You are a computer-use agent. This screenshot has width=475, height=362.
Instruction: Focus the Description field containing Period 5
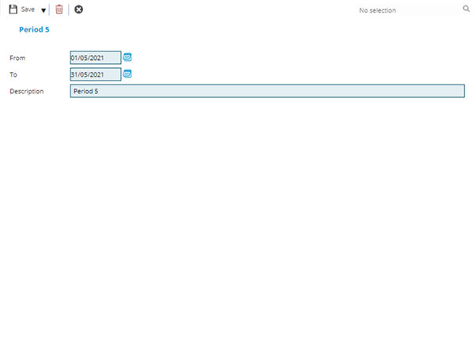(267, 91)
